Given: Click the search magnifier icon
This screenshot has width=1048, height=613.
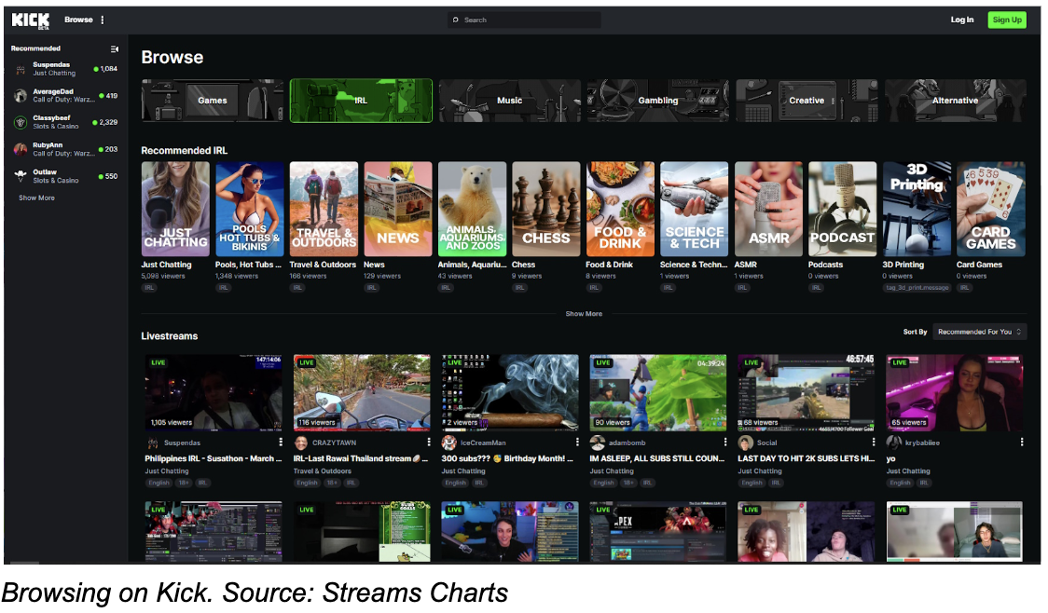Looking at the screenshot, I should pyautogui.click(x=456, y=20).
